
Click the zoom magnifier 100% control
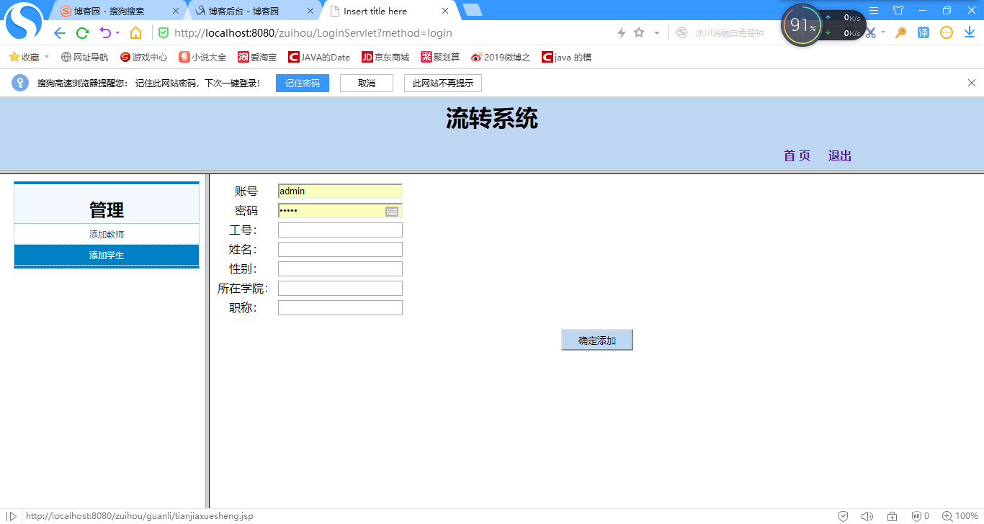(x=960, y=516)
